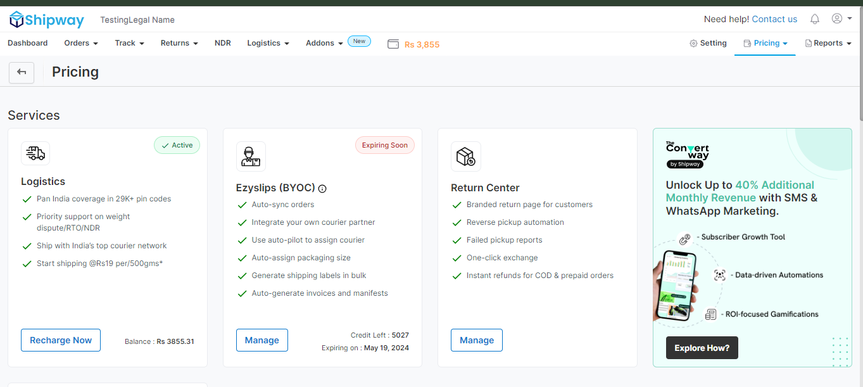Screen dimensions: 863x387
Task: Click 'Failed pickup reports' text
Action: pyautogui.click(x=505, y=240)
